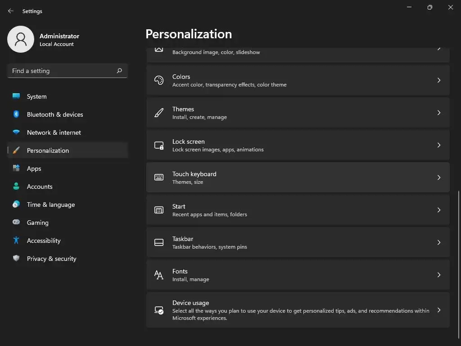
Task: Focus the Find a setting field
Action: [61, 71]
